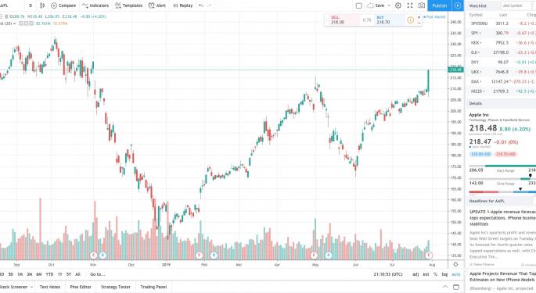Screen dimensions: 536x293
Task: Open the Stock Screener dropdown
Action: tap(16, 287)
